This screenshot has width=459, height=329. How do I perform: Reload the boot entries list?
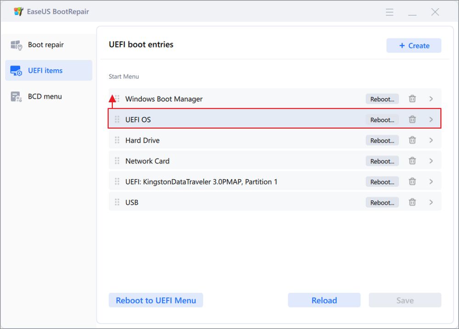[324, 301]
